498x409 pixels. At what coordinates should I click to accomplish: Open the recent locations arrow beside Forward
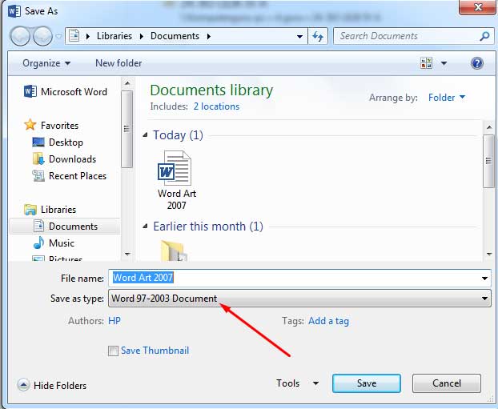58,37
